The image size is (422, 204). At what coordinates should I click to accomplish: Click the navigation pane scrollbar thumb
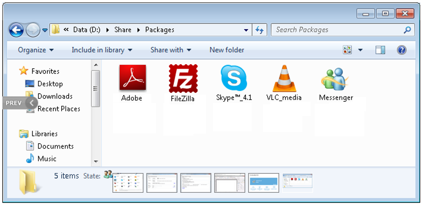[96, 89]
